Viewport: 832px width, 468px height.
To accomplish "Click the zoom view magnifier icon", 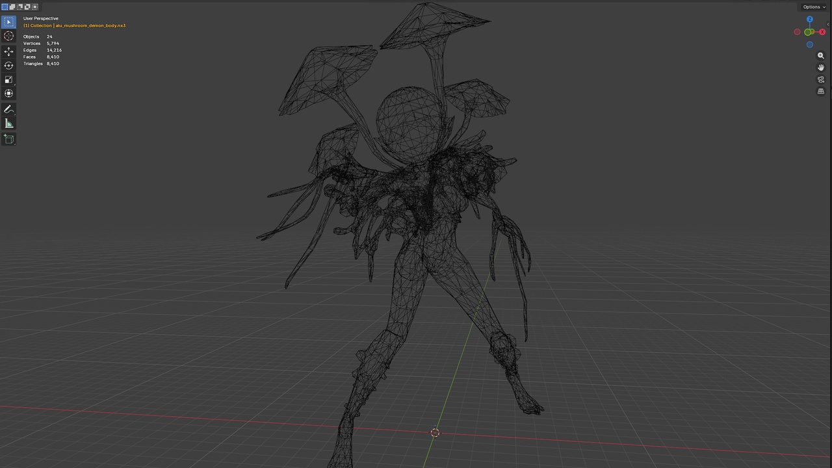I will click(x=821, y=56).
